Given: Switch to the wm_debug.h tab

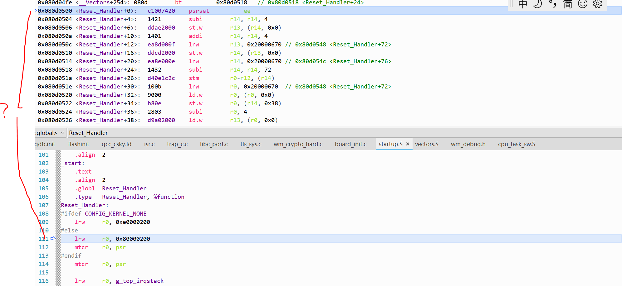Looking at the screenshot, I should point(468,144).
